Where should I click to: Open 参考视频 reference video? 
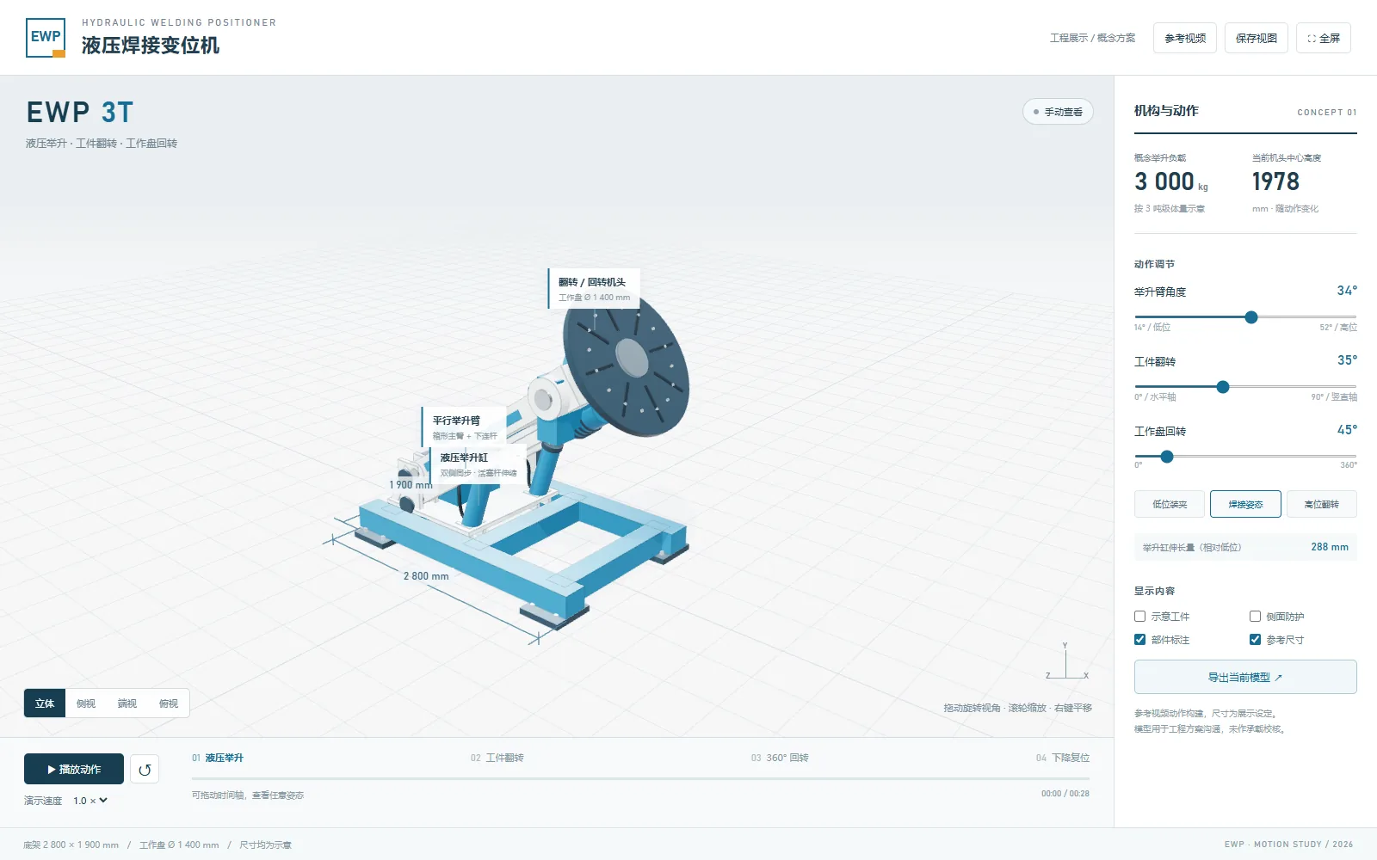[1185, 38]
